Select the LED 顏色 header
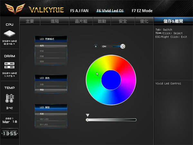 pos(51,78)
